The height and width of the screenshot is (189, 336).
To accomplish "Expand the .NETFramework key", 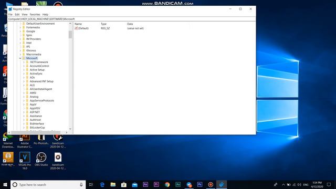I will (24, 62).
